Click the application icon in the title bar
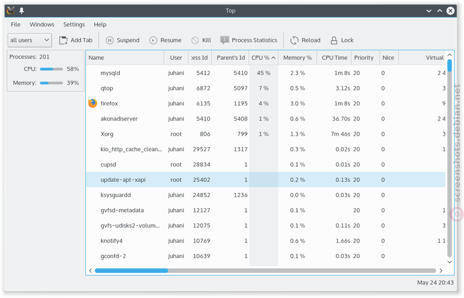The image size is (464, 298). pos(10,11)
